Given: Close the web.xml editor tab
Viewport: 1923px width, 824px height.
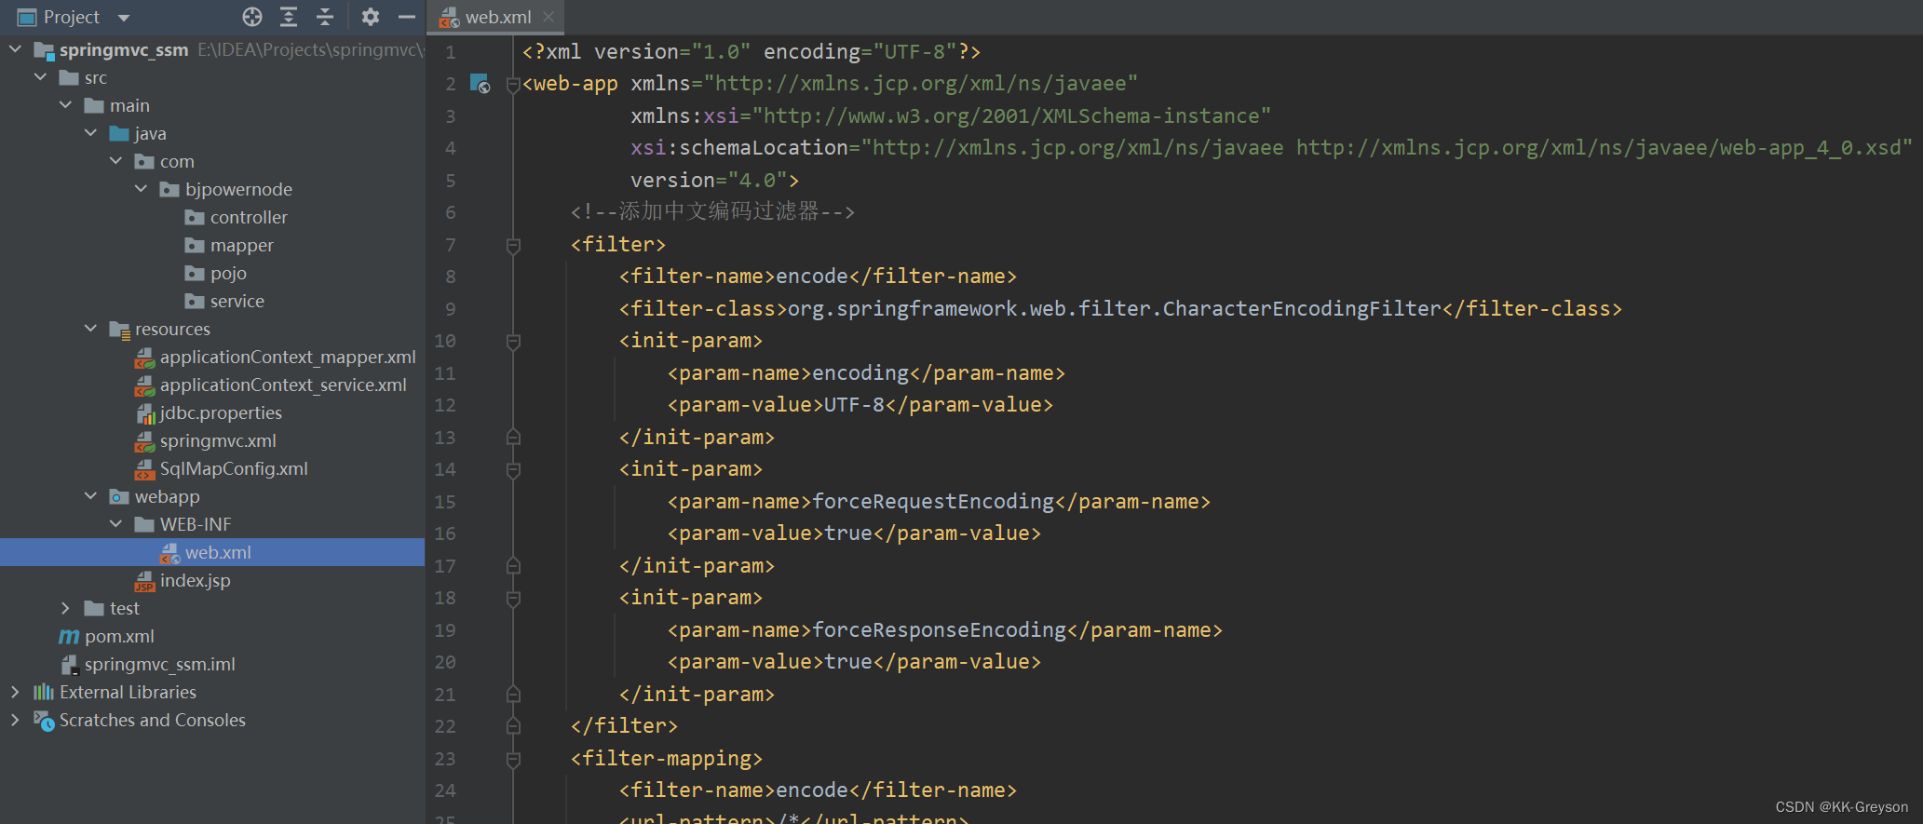Looking at the screenshot, I should (x=548, y=17).
